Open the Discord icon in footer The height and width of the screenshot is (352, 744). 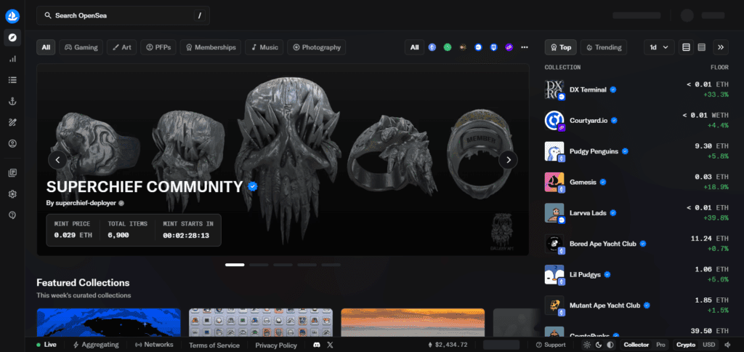click(x=317, y=345)
